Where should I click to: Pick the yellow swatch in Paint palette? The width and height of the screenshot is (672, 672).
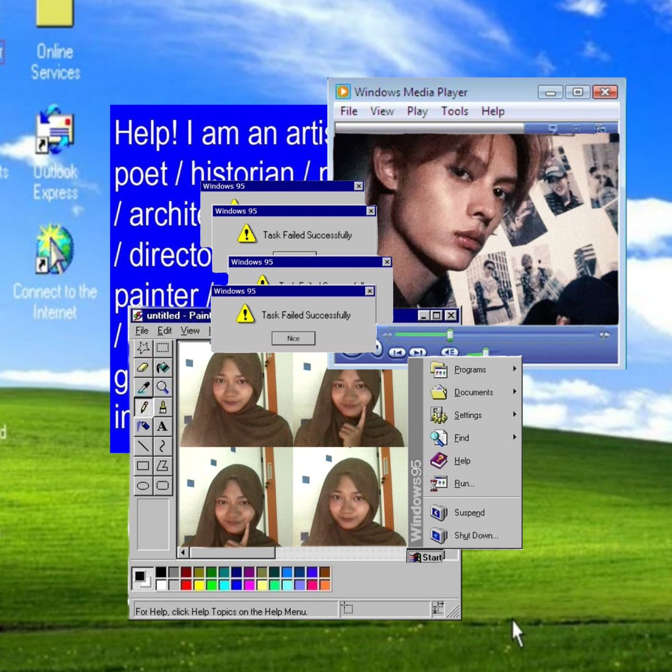pos(199,585)
